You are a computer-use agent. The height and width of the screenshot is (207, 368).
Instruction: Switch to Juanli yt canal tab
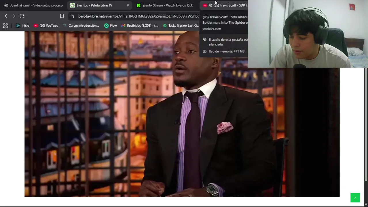click(33, 5)
